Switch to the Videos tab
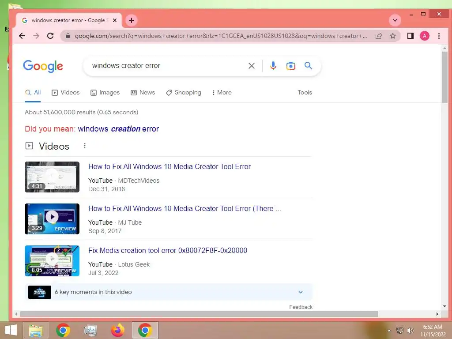 click(65, 93)
